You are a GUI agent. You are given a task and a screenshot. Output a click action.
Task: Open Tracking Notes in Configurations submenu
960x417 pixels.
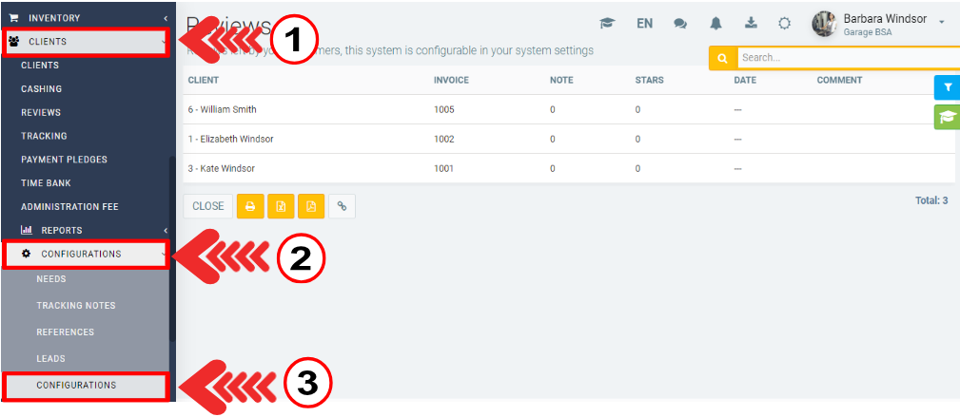76,306
